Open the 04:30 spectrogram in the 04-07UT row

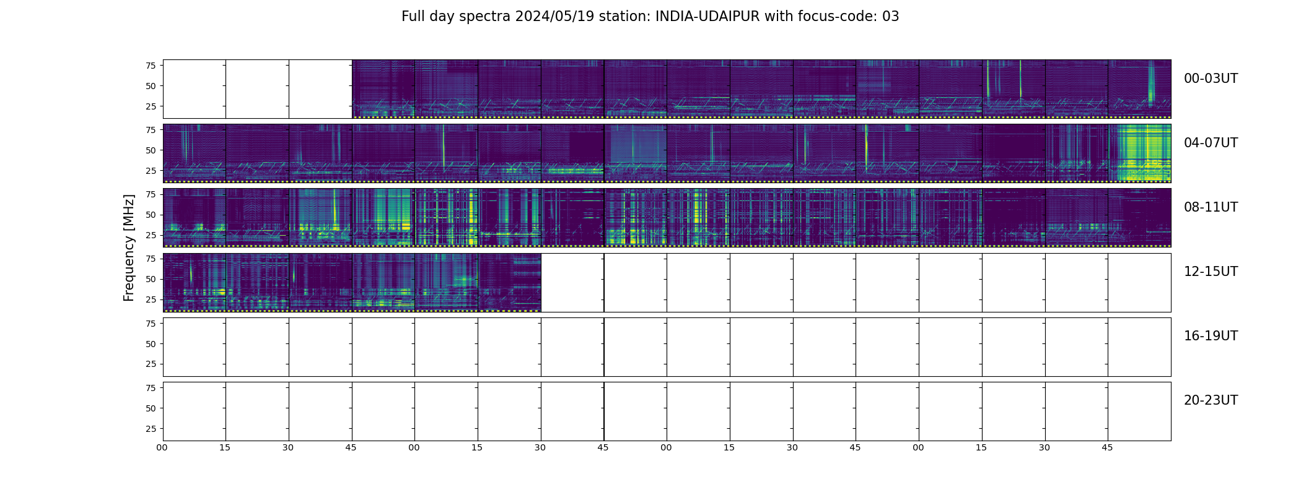[320, 153]
